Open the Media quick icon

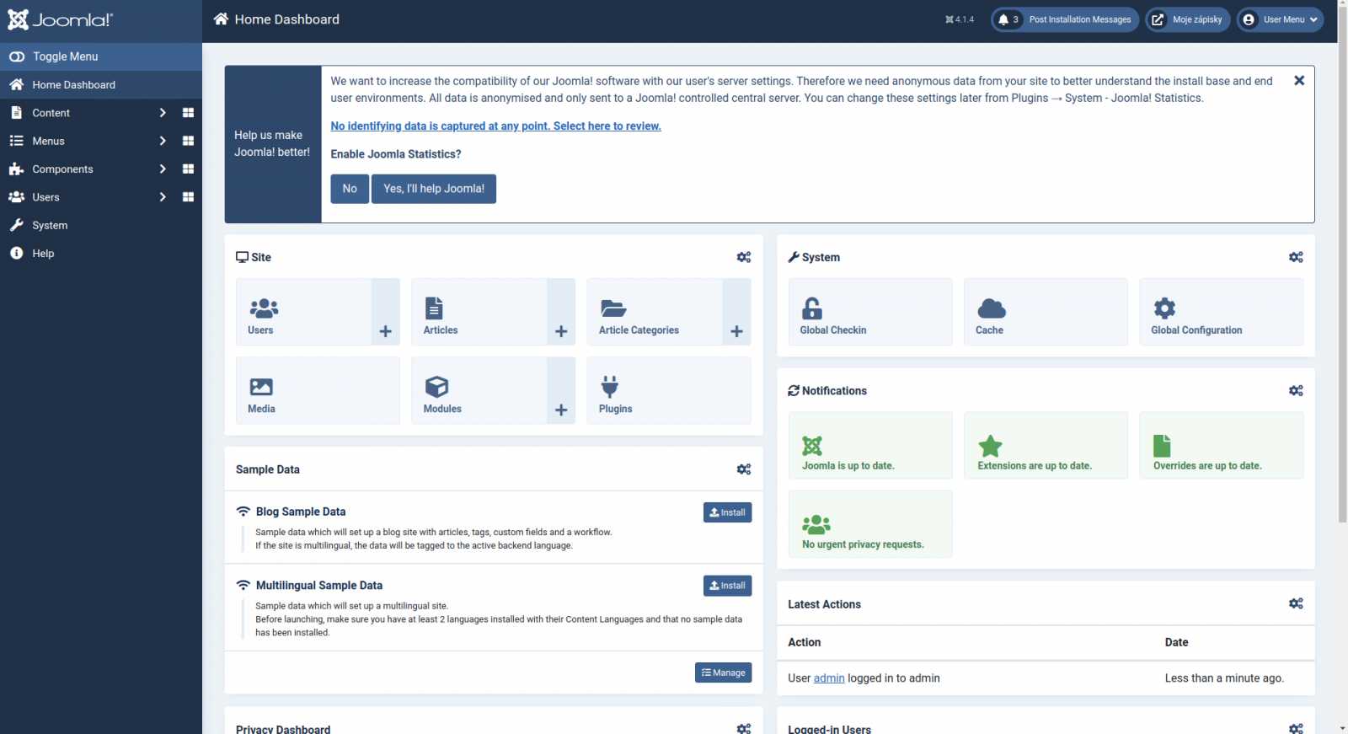point(318,390)
